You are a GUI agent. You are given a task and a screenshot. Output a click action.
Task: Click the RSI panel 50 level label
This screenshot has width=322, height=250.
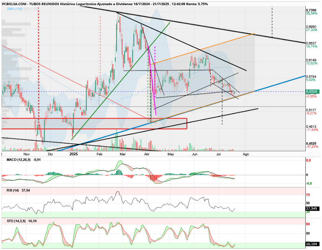308,203
